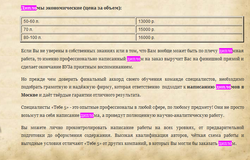250x160 pixels.
Task: Click the text 'Специалисты «Тебе 5»'
Action: 45,107
